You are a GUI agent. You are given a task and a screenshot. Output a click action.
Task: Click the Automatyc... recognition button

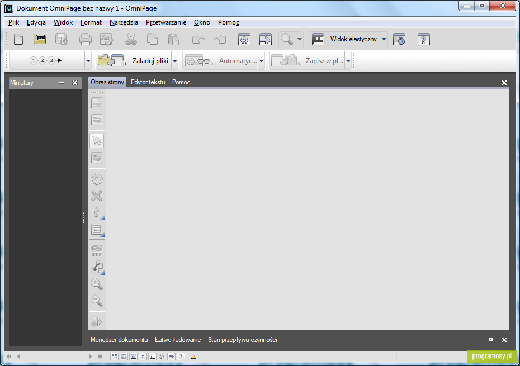click(220, 61)
